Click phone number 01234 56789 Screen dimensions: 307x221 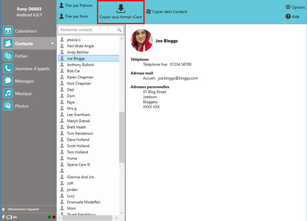[x=181, y=65]
